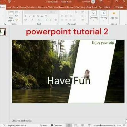Select the 'Have Fun' text on slide

tap(69, 80)
